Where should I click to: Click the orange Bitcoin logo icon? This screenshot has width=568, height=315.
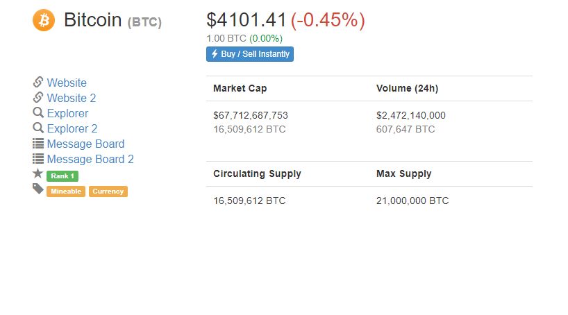[44, 20]
